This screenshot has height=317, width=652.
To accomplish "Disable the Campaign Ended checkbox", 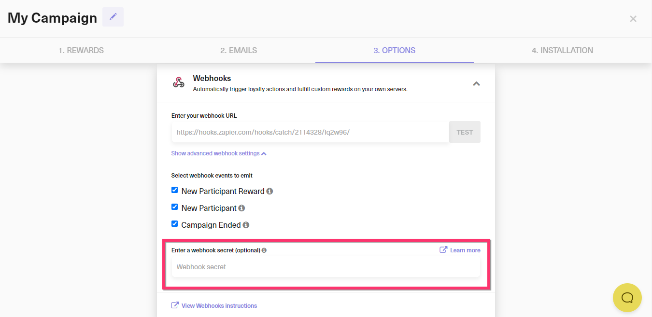I will (x=175, y=224).
